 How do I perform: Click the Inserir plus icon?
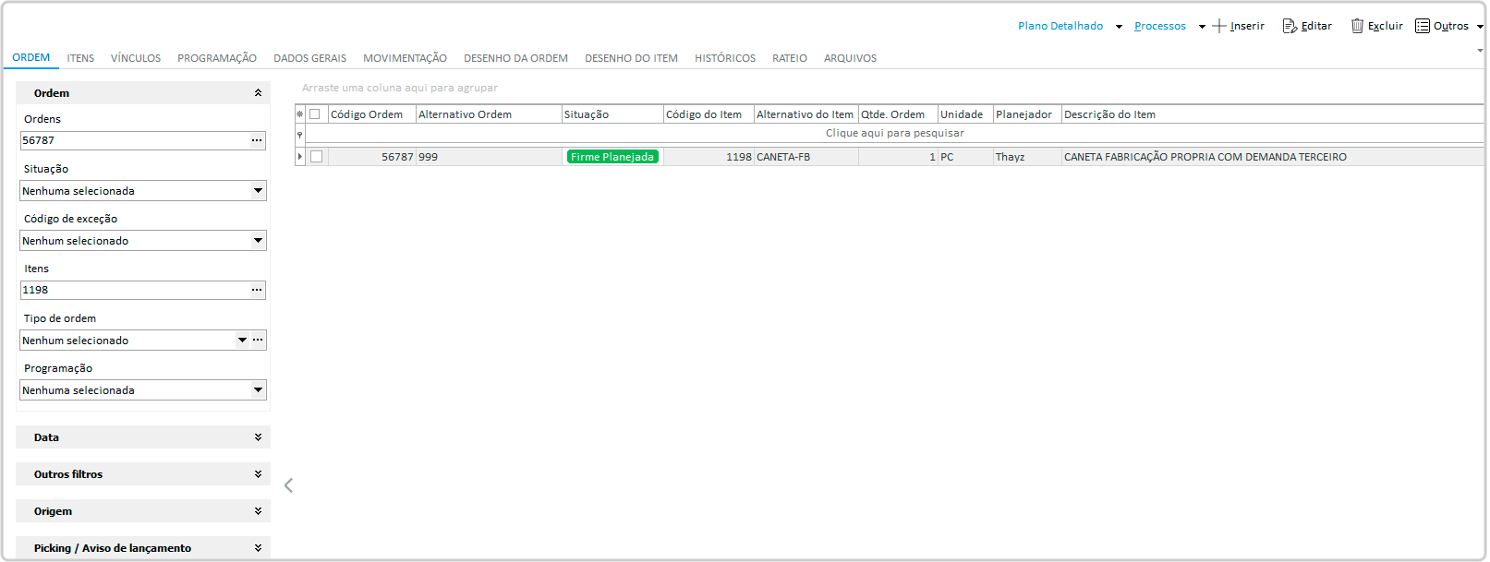pyautogui.click(x=1219, y=26)
